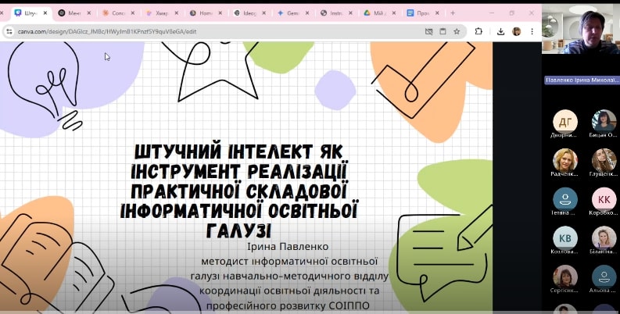This screenshot has height=314, width=620.
Task: Click the canva.com address bar URL
Action: pos(107,31)
